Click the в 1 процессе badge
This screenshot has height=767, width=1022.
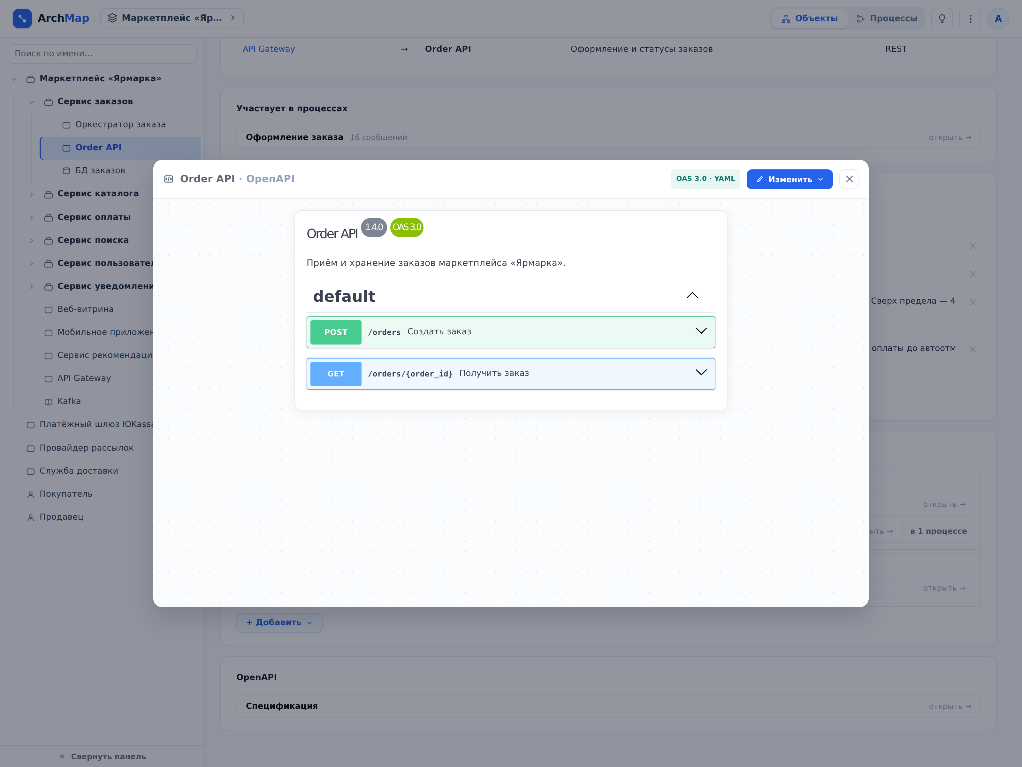(x=938, y=531)
